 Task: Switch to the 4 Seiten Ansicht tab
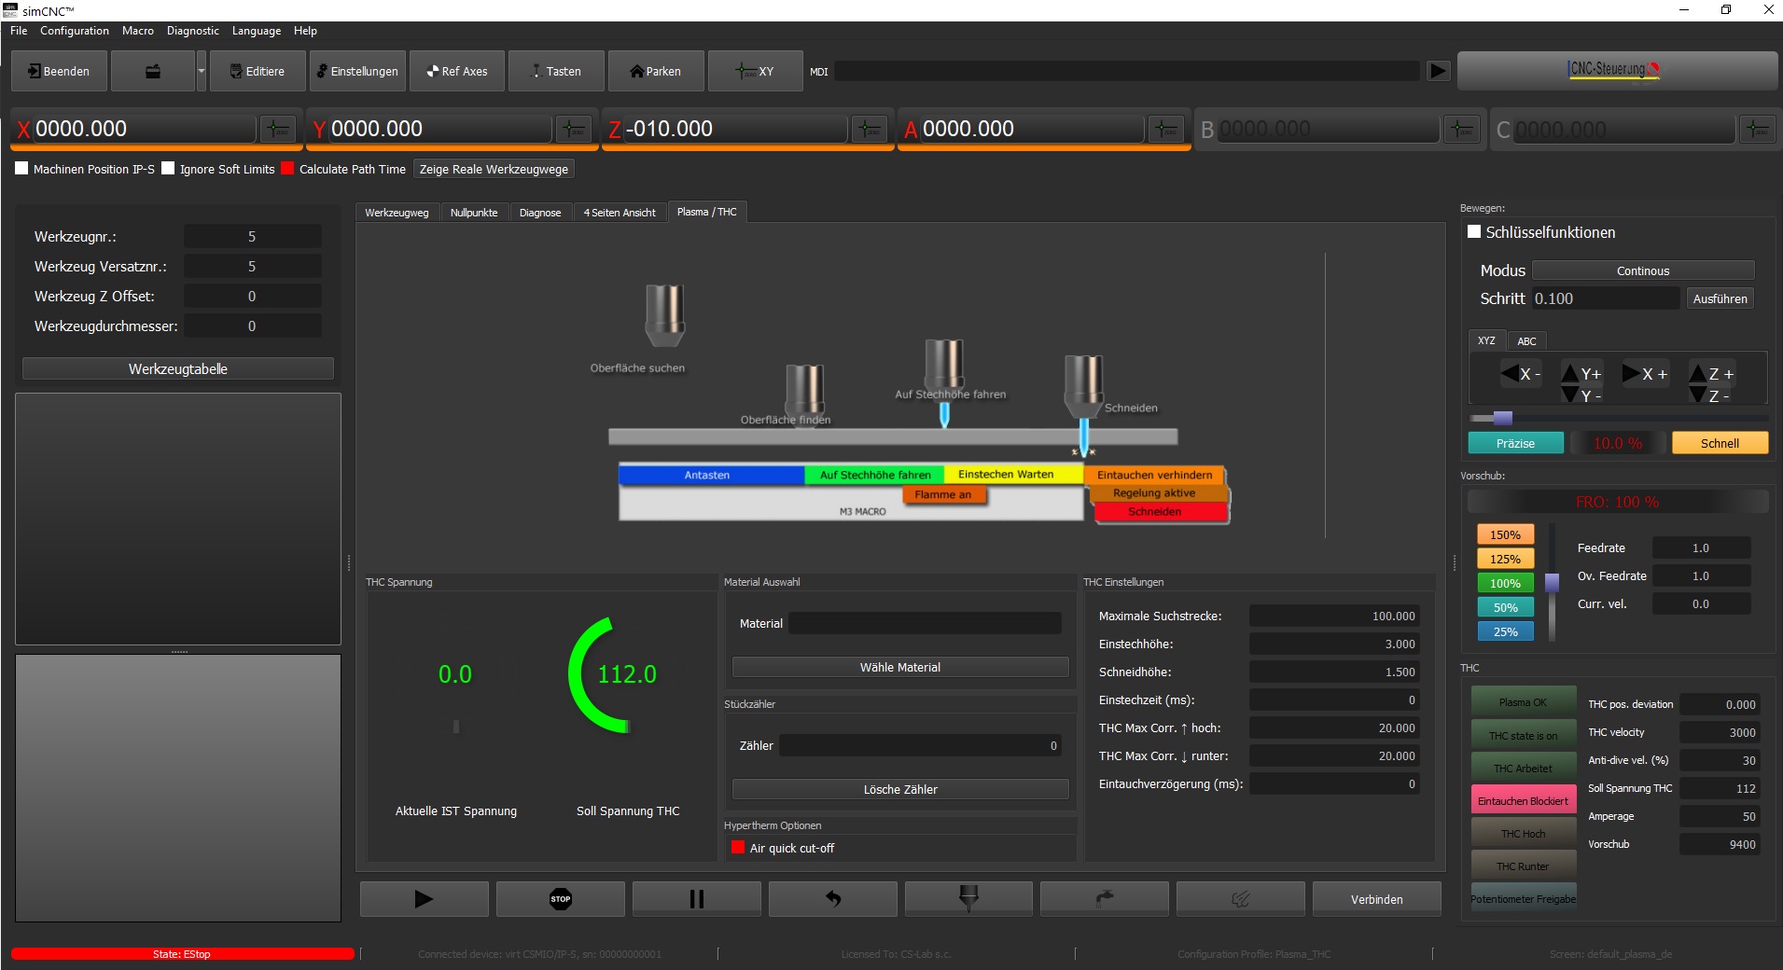click(x=620, y=212)
